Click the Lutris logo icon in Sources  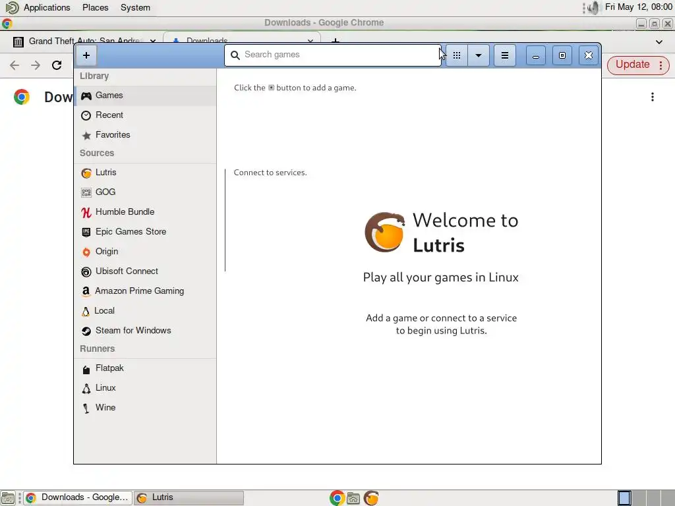(86, 173)
